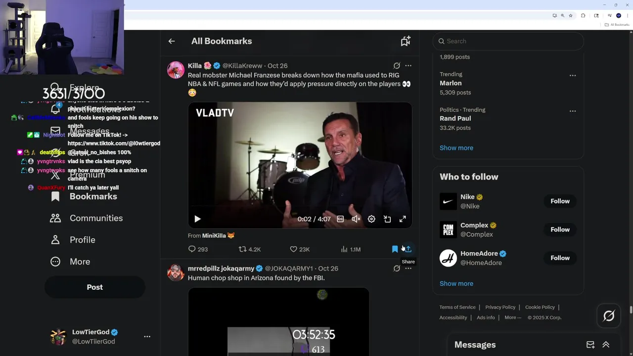Follow the HomeAdore account

[560, 258]
